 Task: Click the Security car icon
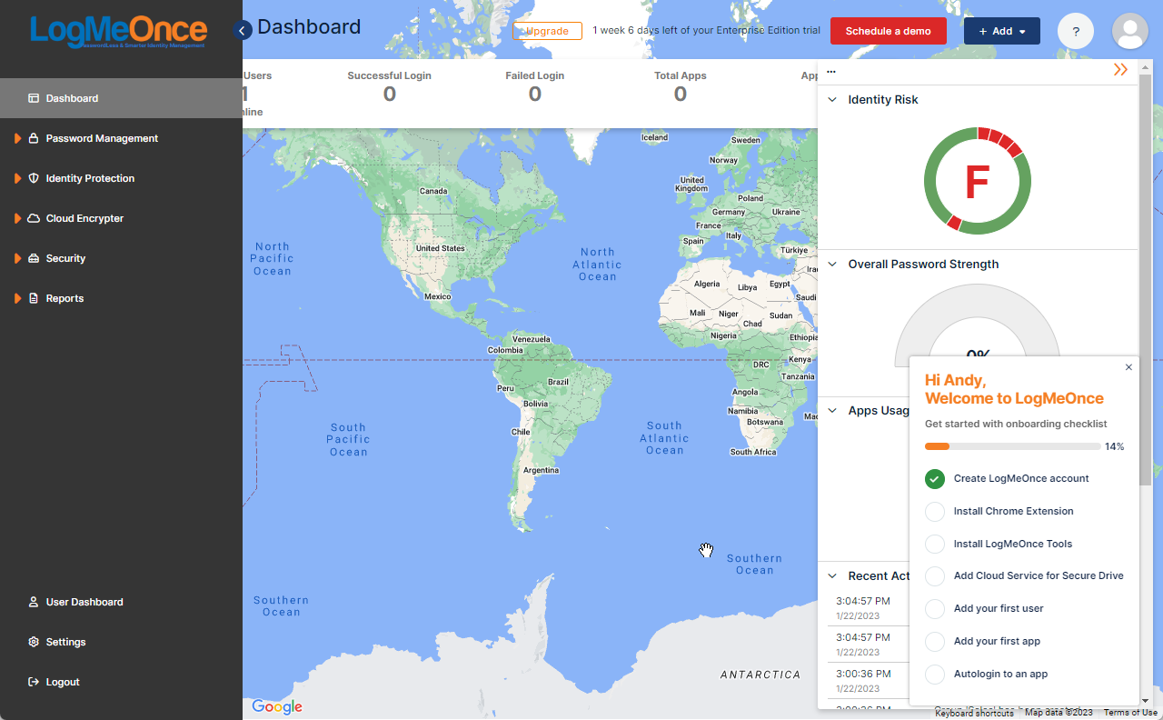point(34,258)
